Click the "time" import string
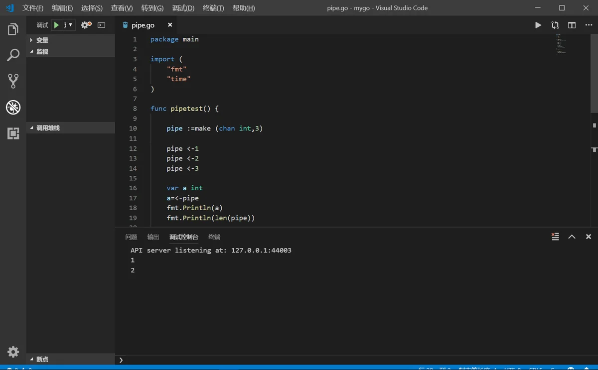The image size is (598, 370). (178, 79)
